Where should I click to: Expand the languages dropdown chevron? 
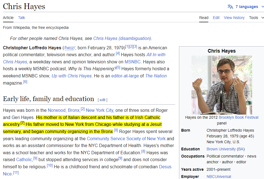click(x=263, y=7)
